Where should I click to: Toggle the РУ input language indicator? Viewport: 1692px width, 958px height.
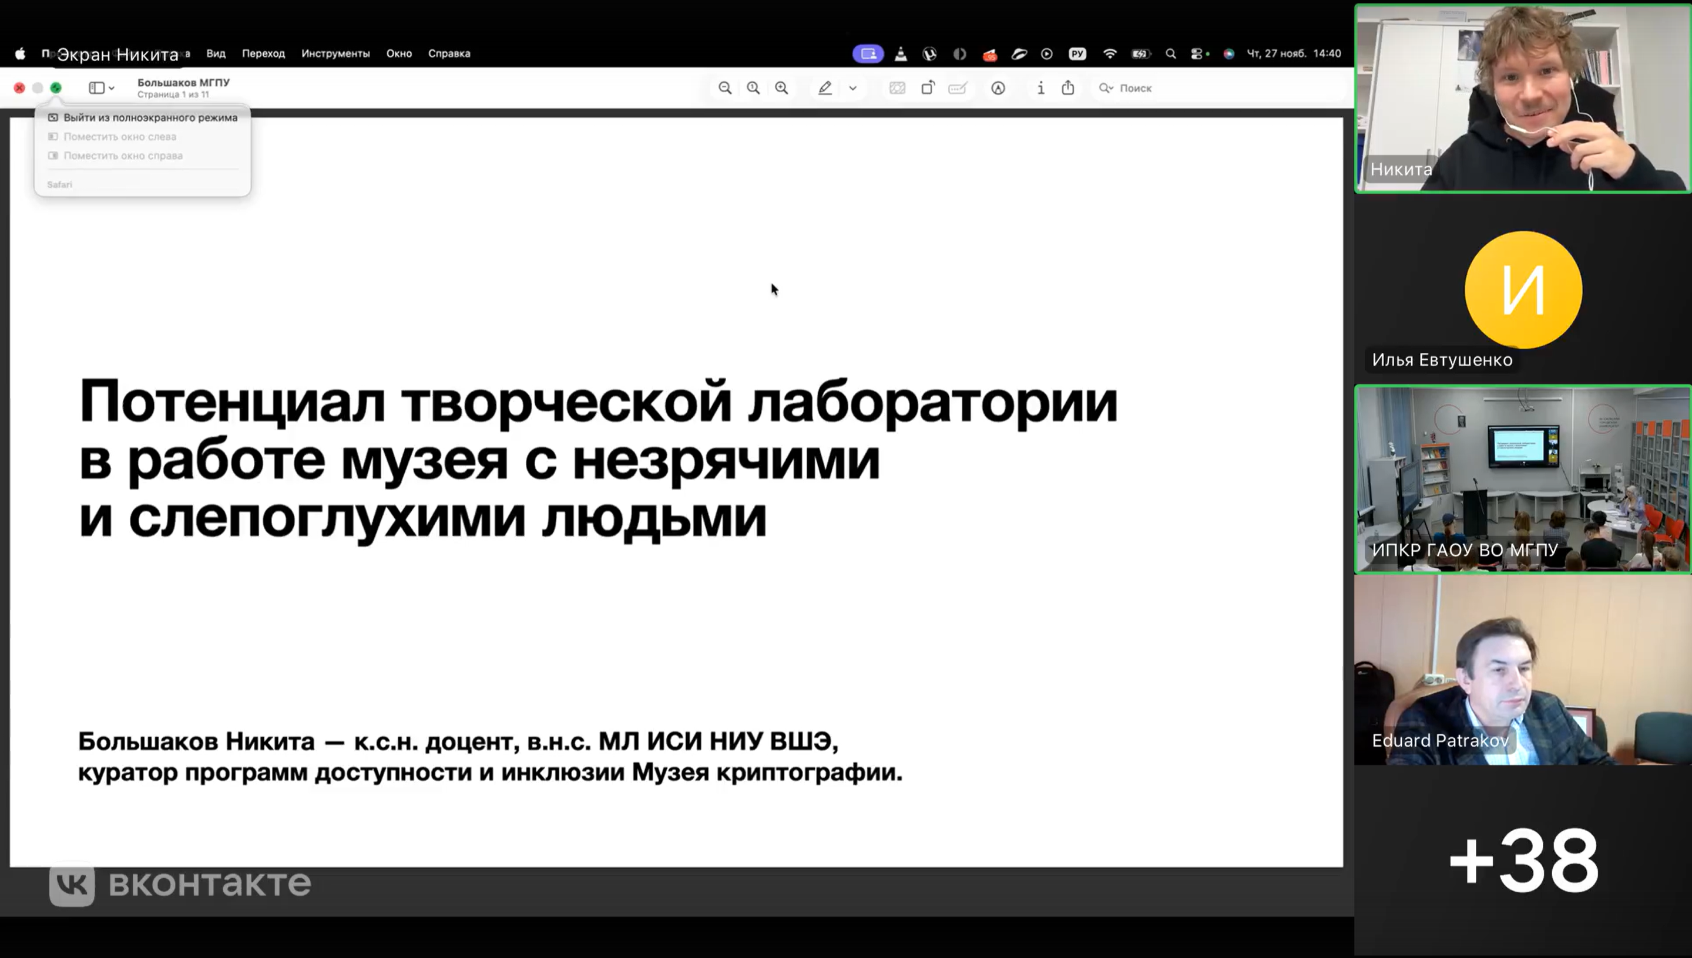pos(1077,54)
